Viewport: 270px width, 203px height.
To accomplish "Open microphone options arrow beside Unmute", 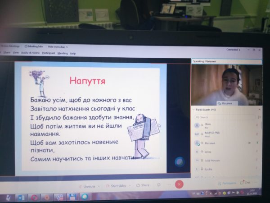I will click(99, 186).
